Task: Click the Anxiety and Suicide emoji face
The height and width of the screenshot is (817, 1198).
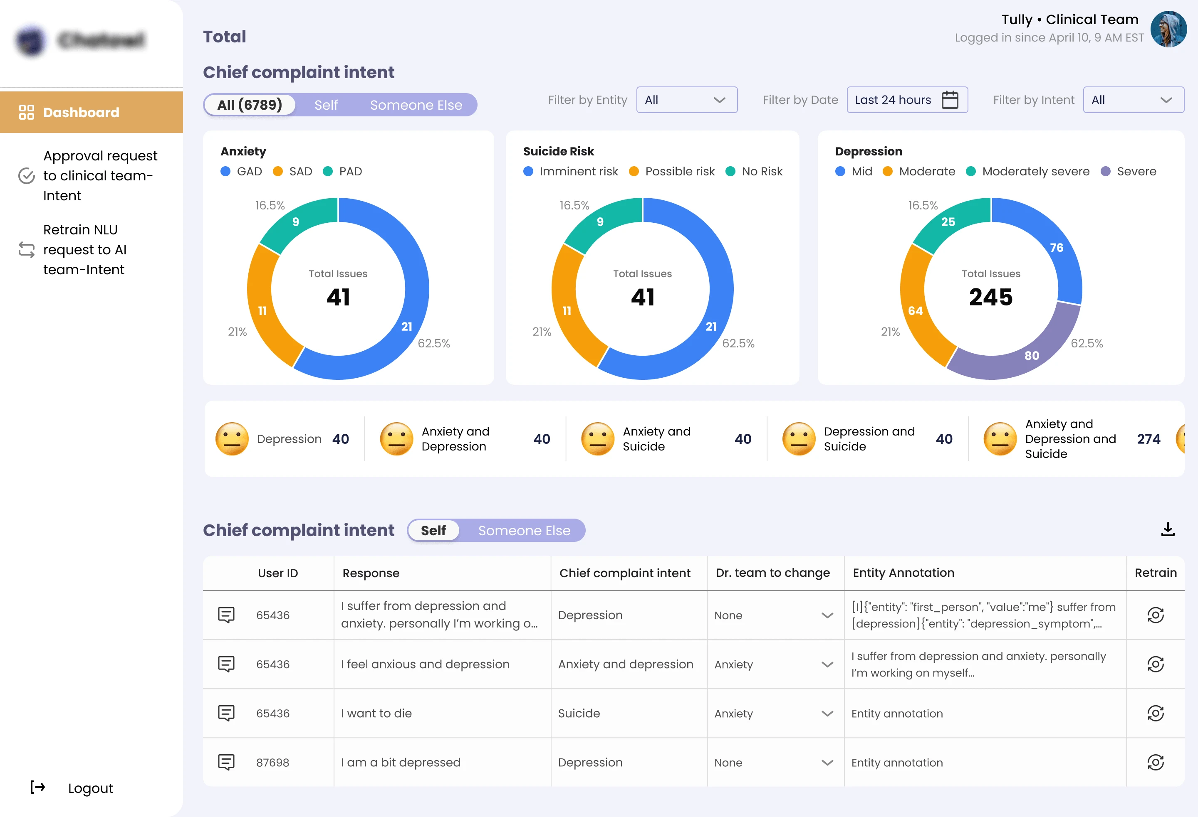Action: tap(597, 439)
